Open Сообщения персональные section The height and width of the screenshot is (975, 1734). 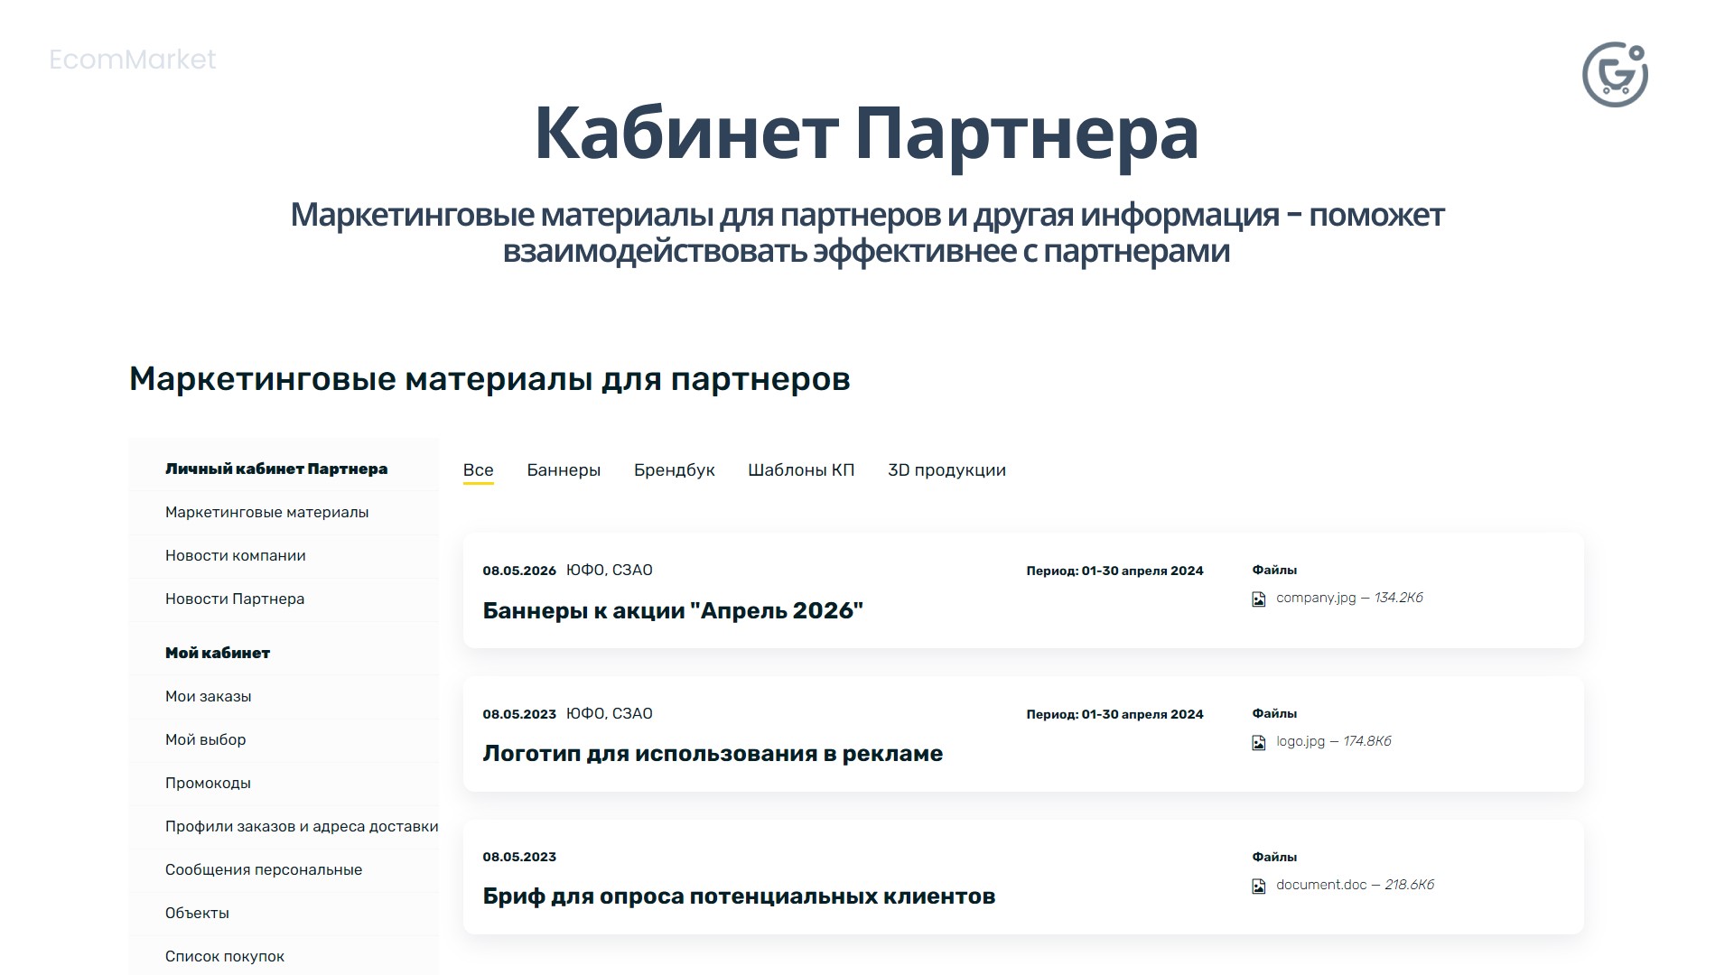263,868
